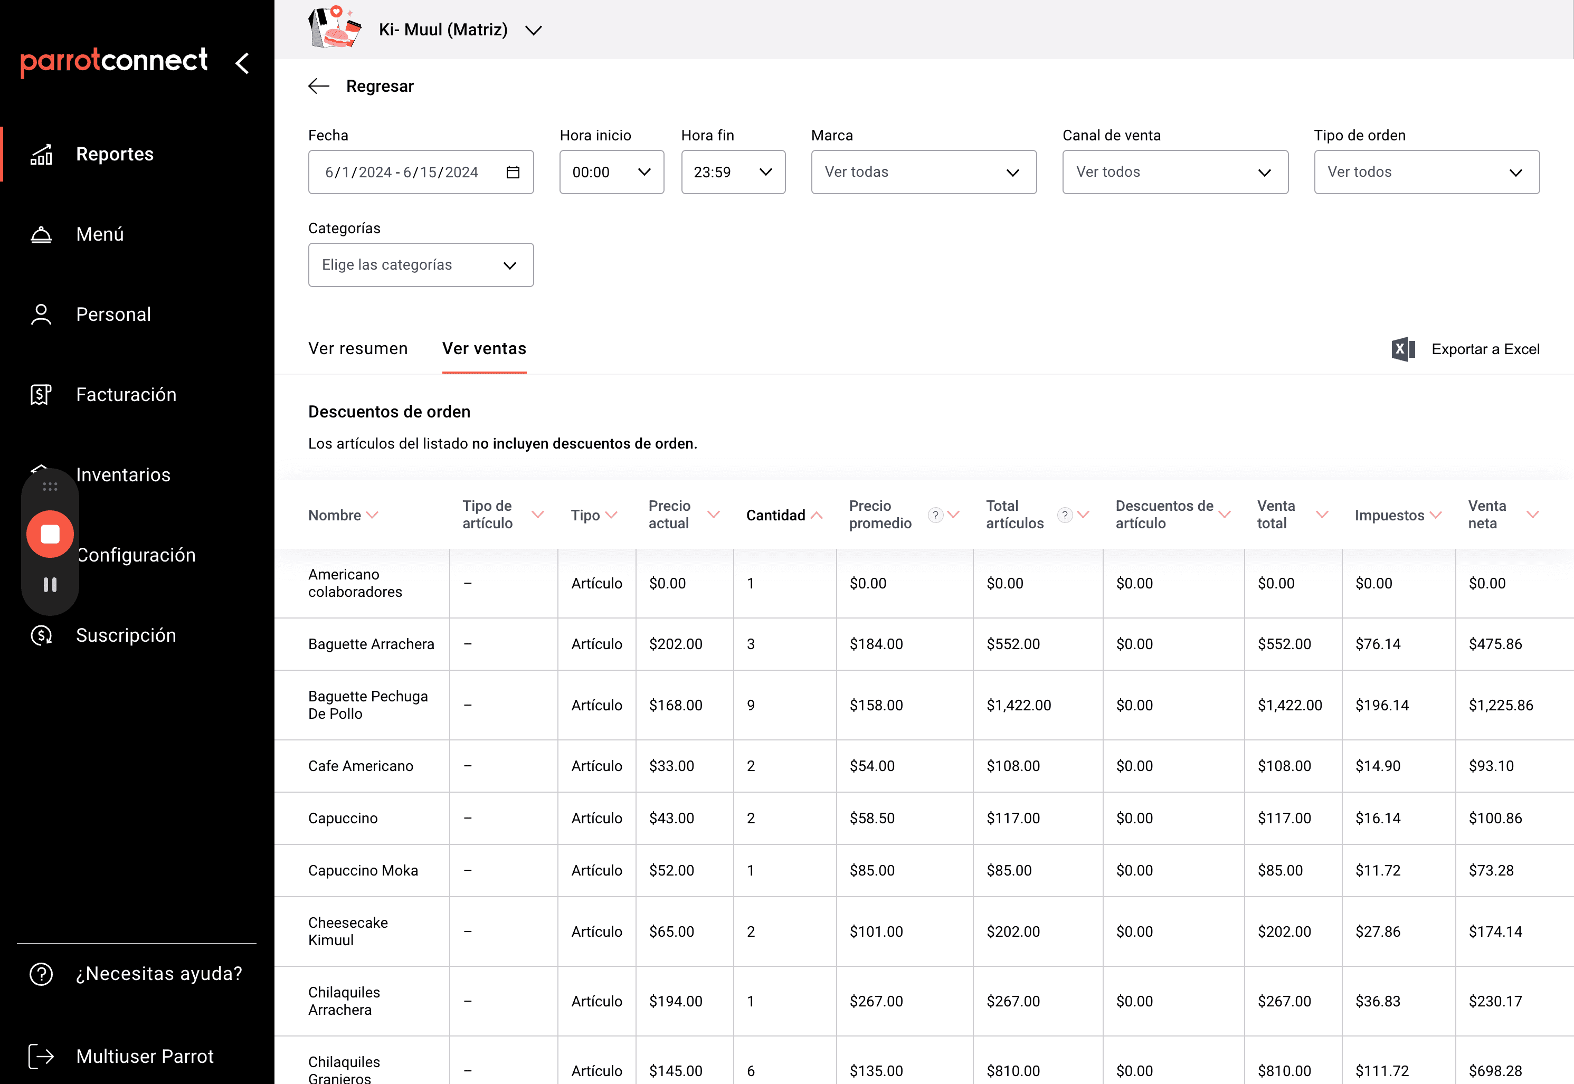Click Multiuser Parrot
The width and height of the screenshot is (1574, 1084).
(145, 1056)
